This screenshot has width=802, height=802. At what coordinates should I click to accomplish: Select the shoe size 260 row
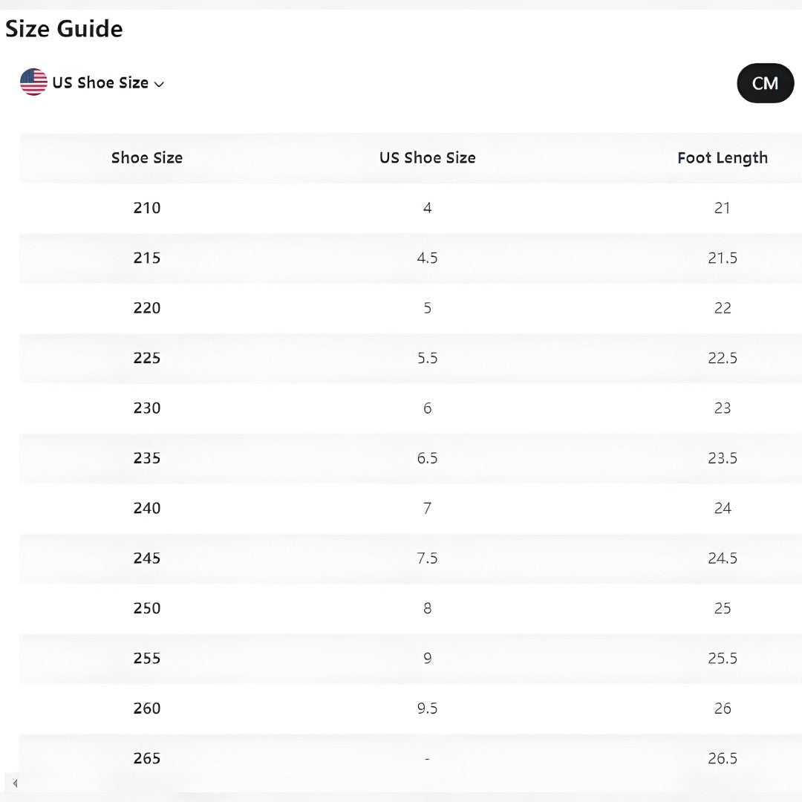[147, 708]
